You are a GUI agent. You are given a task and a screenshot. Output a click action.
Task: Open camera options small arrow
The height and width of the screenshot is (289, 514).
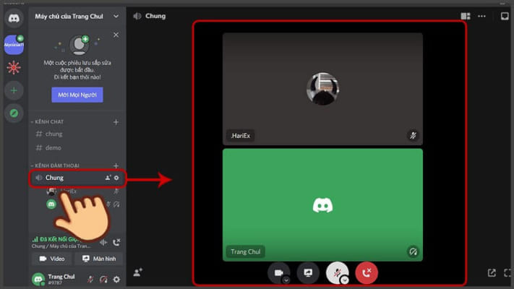click(x=286, y=280)
